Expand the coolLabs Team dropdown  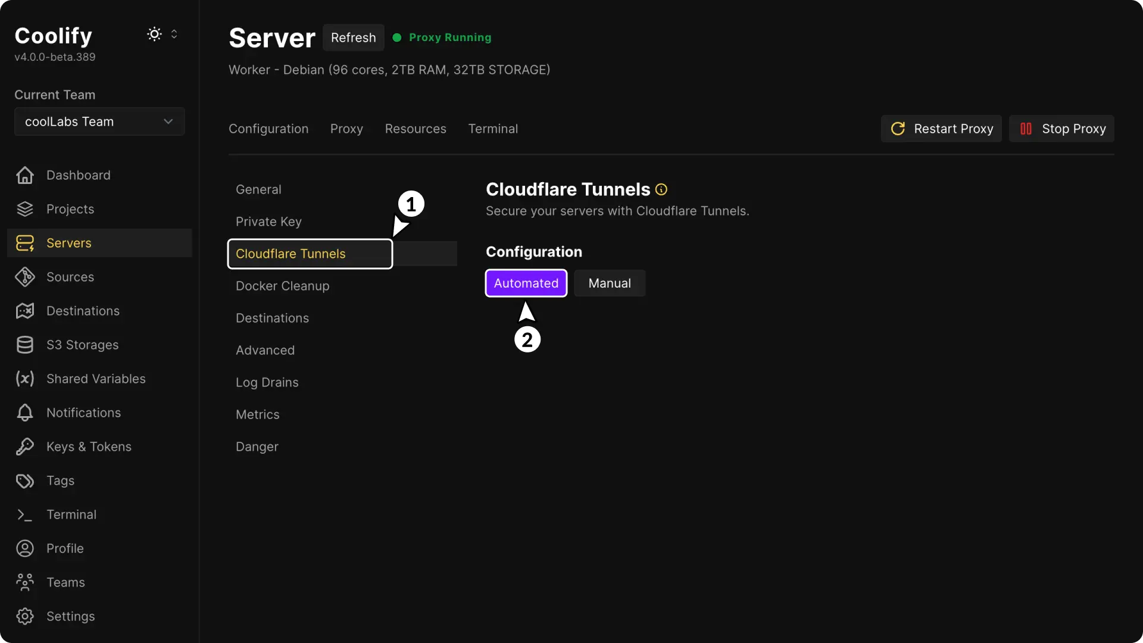pyautogui.click(x=99, y=121)
